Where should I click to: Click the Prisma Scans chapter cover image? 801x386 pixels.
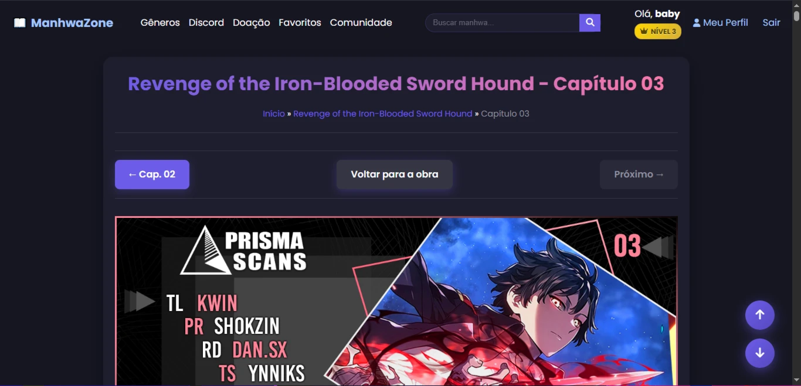tap(396, 301)
